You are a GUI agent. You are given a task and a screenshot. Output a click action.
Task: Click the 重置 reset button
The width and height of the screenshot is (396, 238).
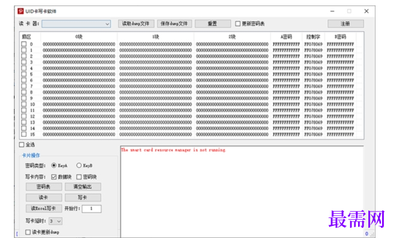coord(213,24)
